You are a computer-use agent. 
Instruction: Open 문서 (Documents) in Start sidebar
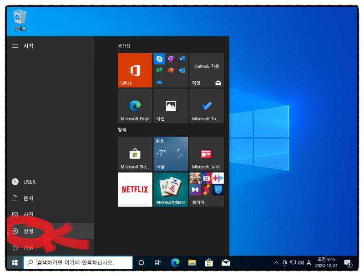(x=51, y=198)
